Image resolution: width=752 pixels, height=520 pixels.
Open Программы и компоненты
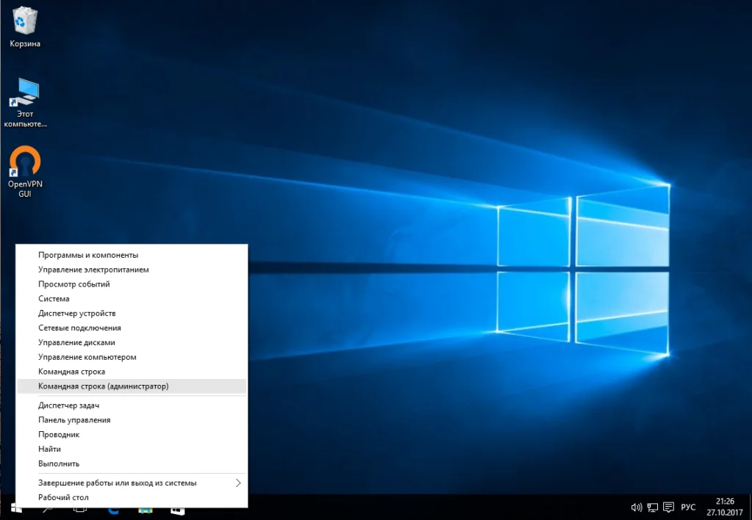(88, 255)
